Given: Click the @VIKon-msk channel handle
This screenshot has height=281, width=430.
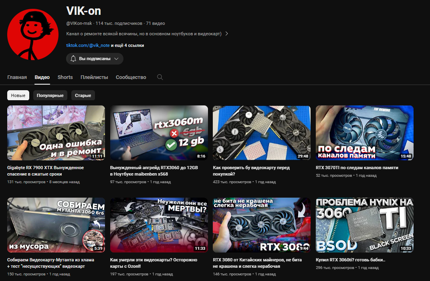Looking at the screenshot, I should pyautogui.click(x=79, y=23).
